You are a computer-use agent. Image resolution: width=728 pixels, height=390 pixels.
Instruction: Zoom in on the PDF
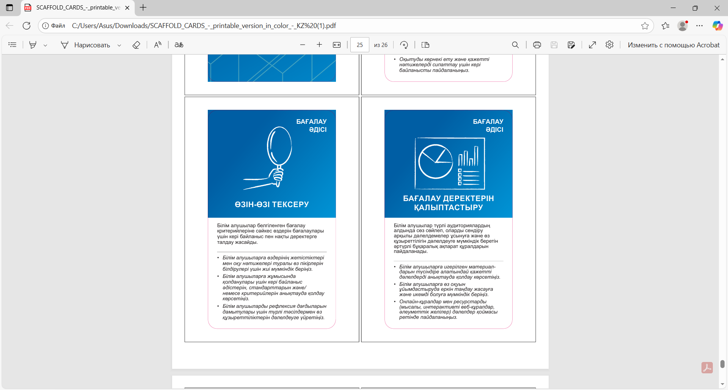coord(320,45)
